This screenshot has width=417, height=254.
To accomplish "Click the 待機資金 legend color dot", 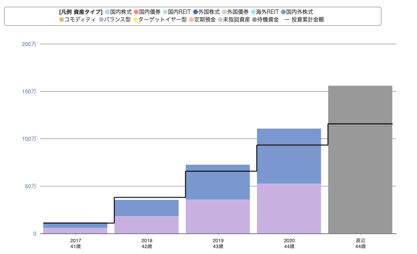I will point(255,20).
